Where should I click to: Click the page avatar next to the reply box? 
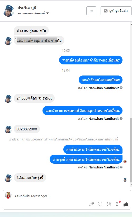coord(8,195)
